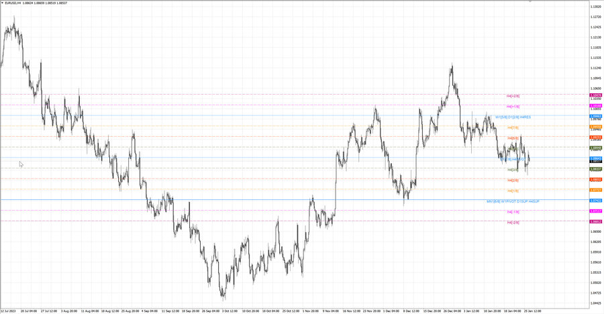The height and width of the screenshot is (314, 604).
Task: Click the 1.08337 olive price tag
Action: [596, 169]
